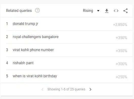Click rank number 1 in the list

pos(7,24)
